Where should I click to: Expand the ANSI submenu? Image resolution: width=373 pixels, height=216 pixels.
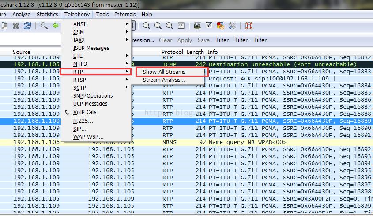(96, 24)
